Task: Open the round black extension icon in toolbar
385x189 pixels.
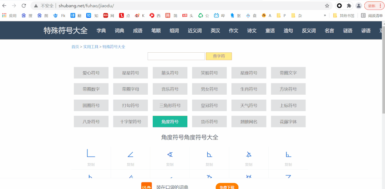Action: [339, 6]
